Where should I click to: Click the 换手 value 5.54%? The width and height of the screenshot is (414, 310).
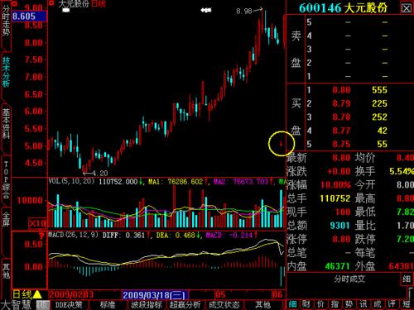402,171
